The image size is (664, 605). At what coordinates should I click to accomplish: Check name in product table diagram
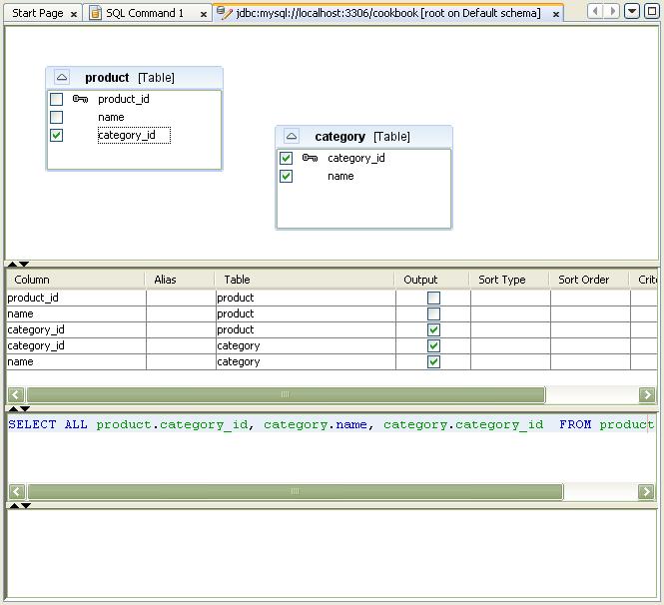tap(56, 117)
